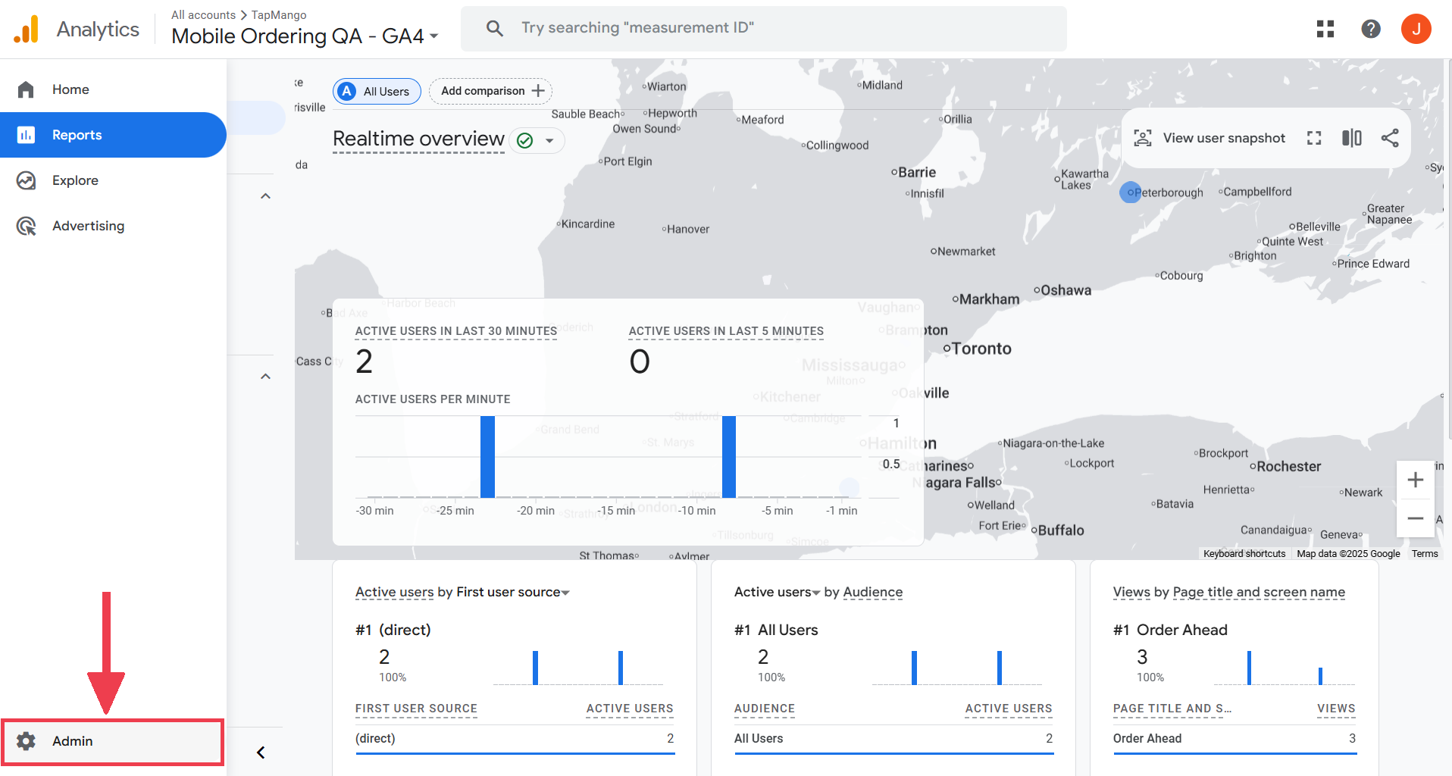Click the Add comparison button

click(490, 91)
